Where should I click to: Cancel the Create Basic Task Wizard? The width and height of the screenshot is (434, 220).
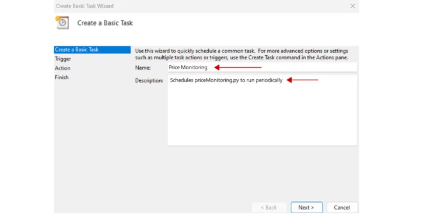click(x=342, y=207)
